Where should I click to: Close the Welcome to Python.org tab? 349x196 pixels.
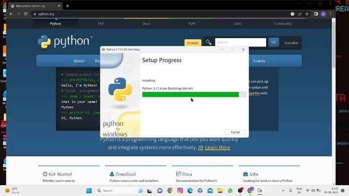pos(59,6)
